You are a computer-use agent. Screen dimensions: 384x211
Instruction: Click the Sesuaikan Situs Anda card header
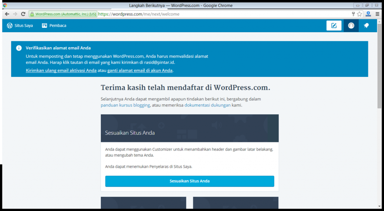click(x=189, y=128)
